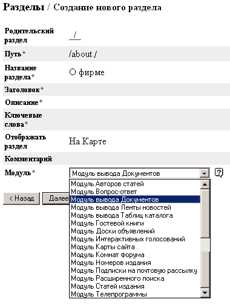Screen dimensions: 230x305
Task: Click the На Карте display value
Action: pyautogui.click(x=87, y=141)
